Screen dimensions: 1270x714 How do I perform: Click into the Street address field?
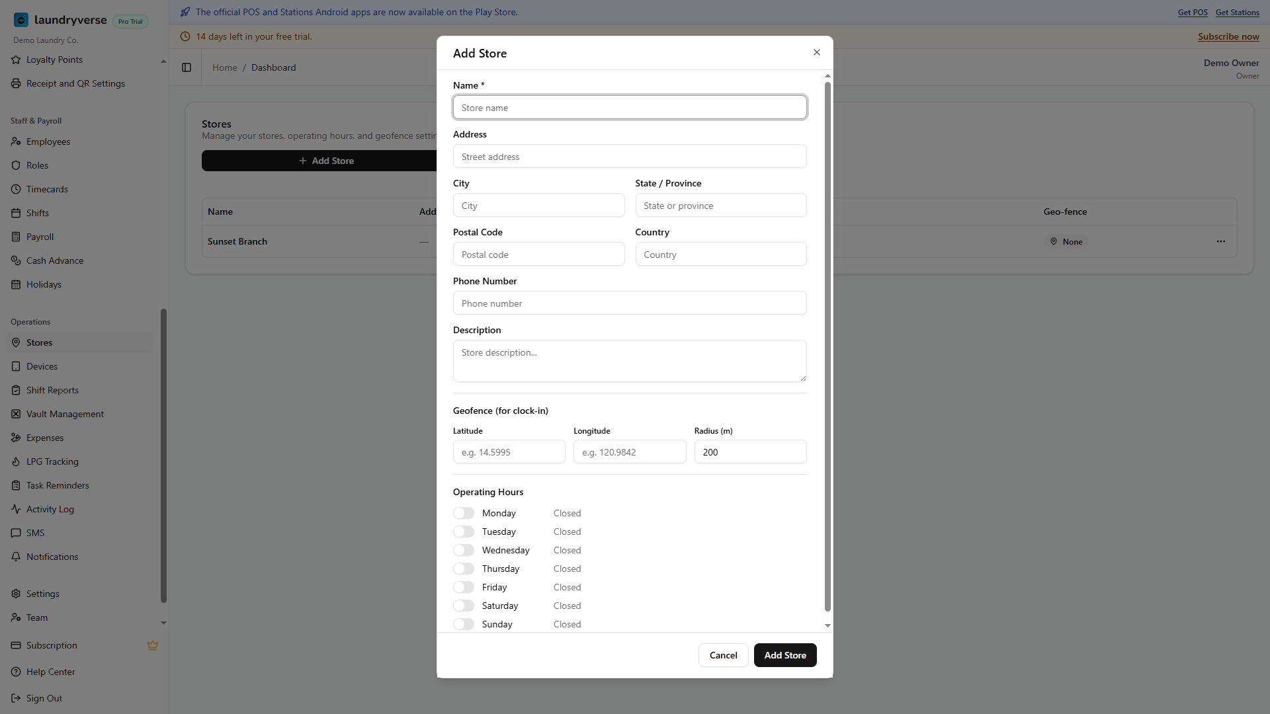630,156
